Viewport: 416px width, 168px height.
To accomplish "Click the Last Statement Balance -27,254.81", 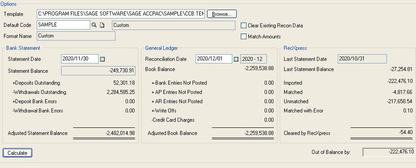I will tap(401, 69).
